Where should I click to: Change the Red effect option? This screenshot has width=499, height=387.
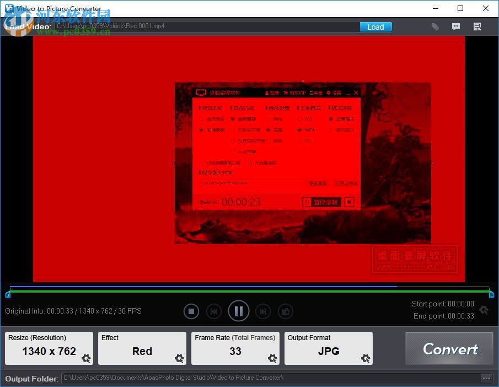pyautogui.click(x=142, y=351)
